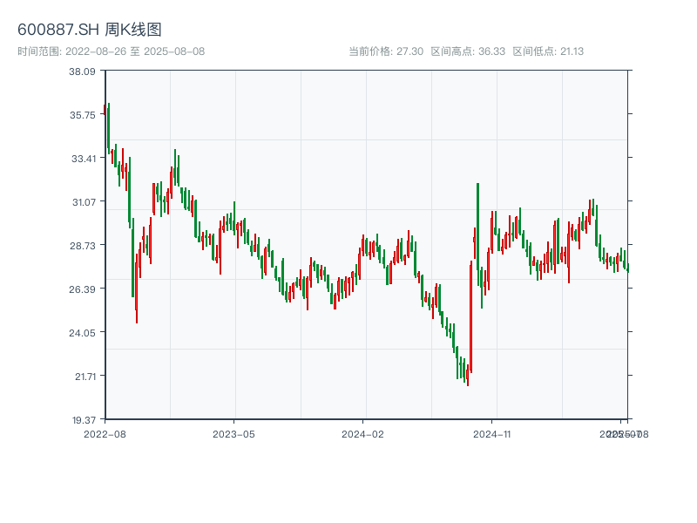Click the 区间高点 36.33 label
Screen dimensions: 697x523
468,51
